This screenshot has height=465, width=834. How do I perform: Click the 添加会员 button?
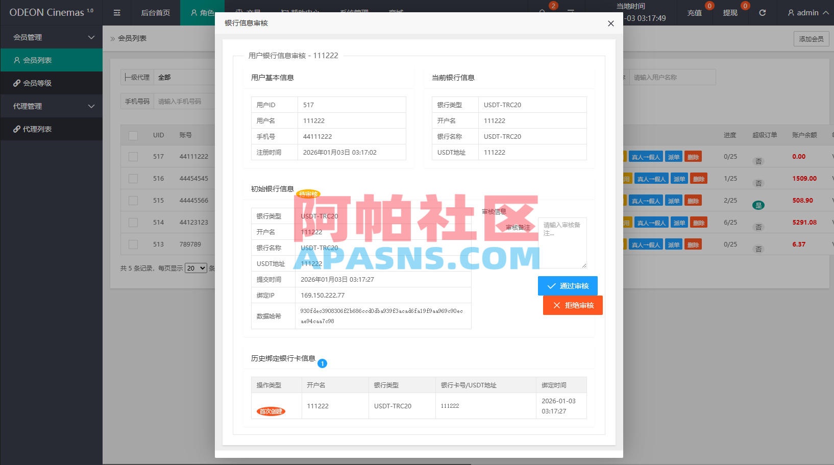tap(812, 39)
